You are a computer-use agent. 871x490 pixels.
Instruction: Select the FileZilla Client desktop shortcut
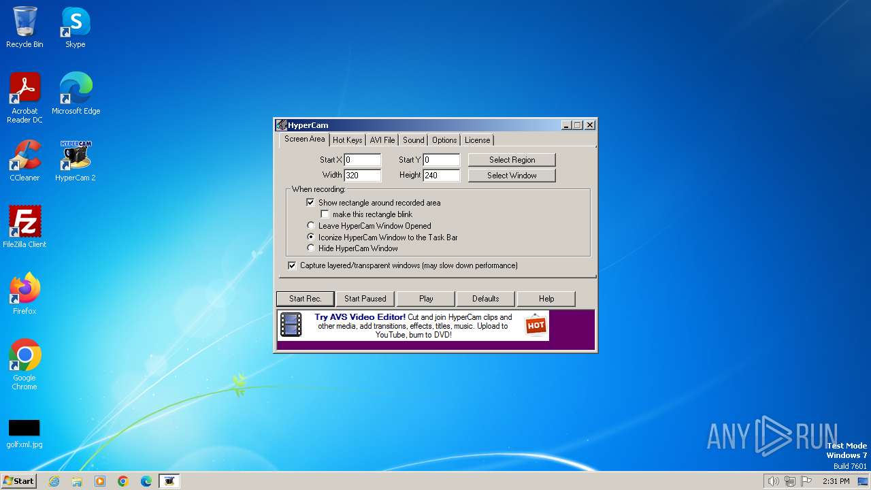(24, 227)
